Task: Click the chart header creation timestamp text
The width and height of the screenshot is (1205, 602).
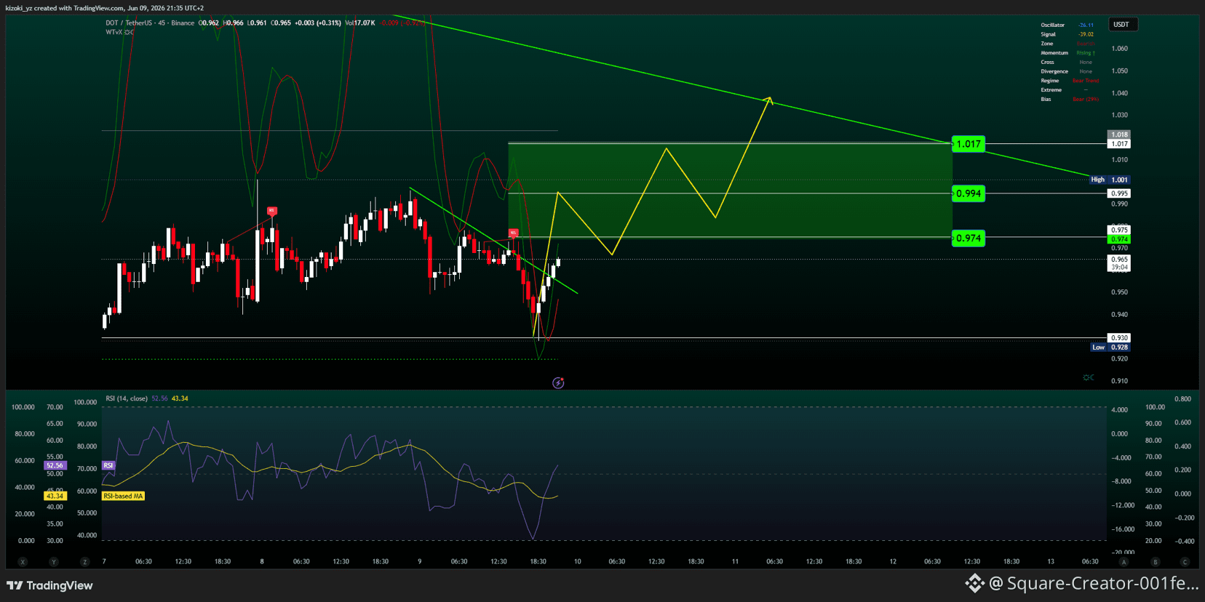Action: [105, 8]
